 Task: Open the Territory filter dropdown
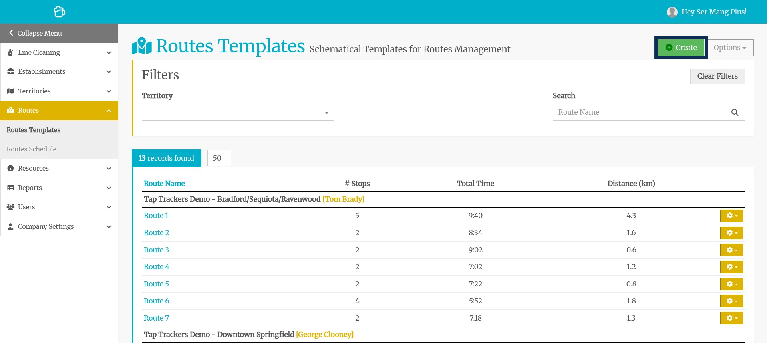[238, 113]
